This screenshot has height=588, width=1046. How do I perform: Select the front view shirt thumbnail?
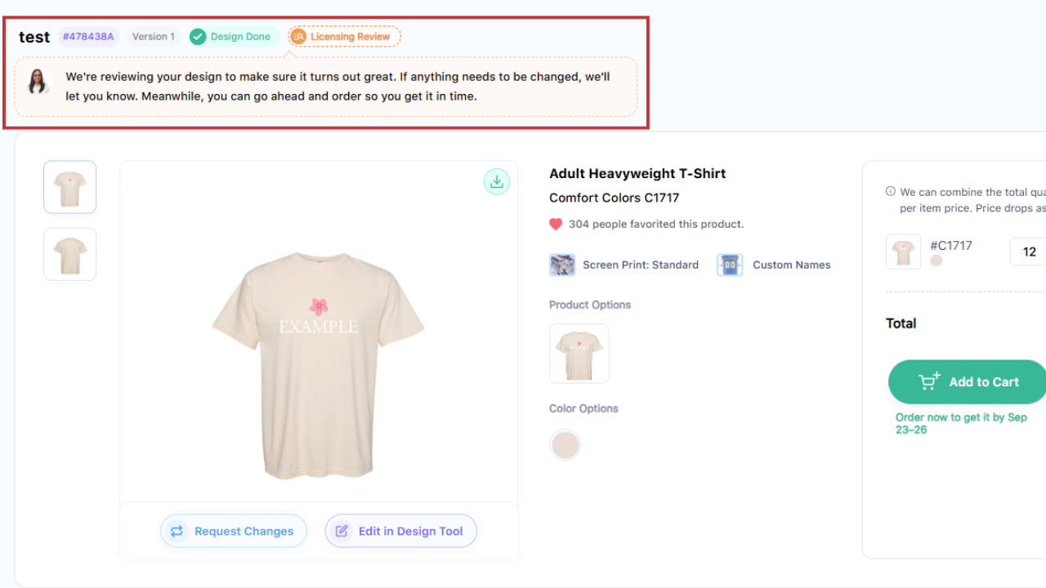pyautogui.click(x=70, y=187)
